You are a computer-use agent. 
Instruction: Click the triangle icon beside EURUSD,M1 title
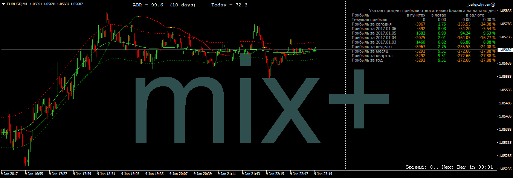(3, 4)
